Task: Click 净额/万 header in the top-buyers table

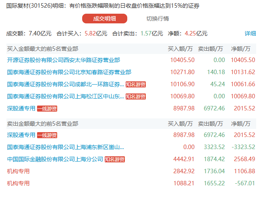Action: [x=240, y=49]
